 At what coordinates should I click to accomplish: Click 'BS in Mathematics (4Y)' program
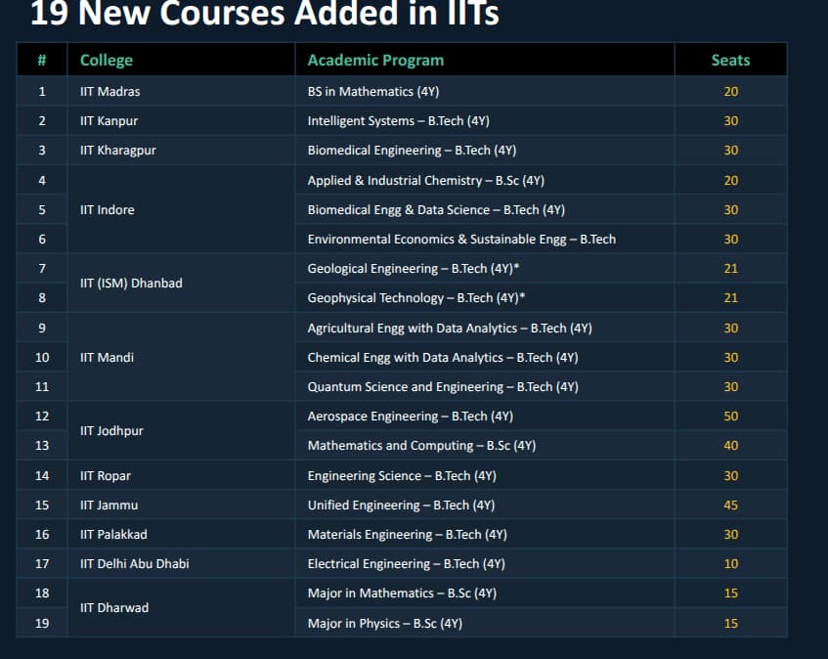tap(373, 91)
